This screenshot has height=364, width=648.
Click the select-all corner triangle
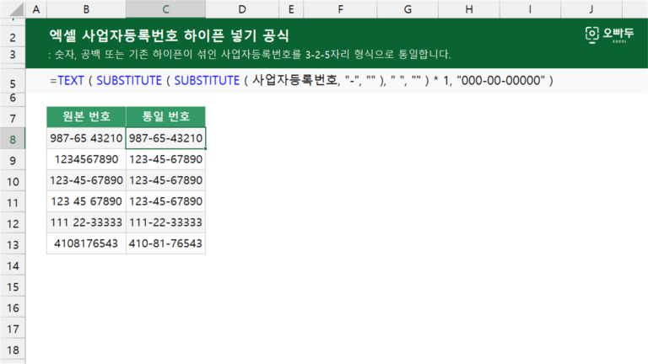click(x=16, y=9)
